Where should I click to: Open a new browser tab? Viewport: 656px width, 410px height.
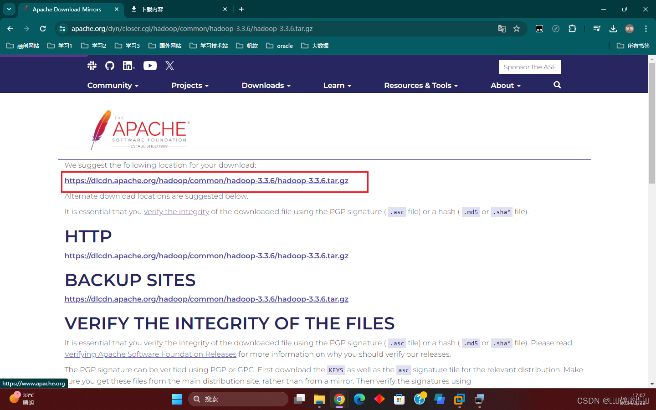[241, 9]
